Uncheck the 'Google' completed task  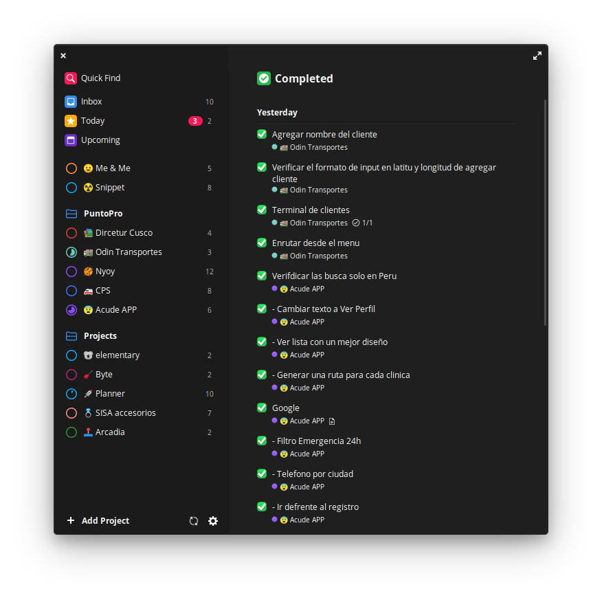(x=262, y=408)
